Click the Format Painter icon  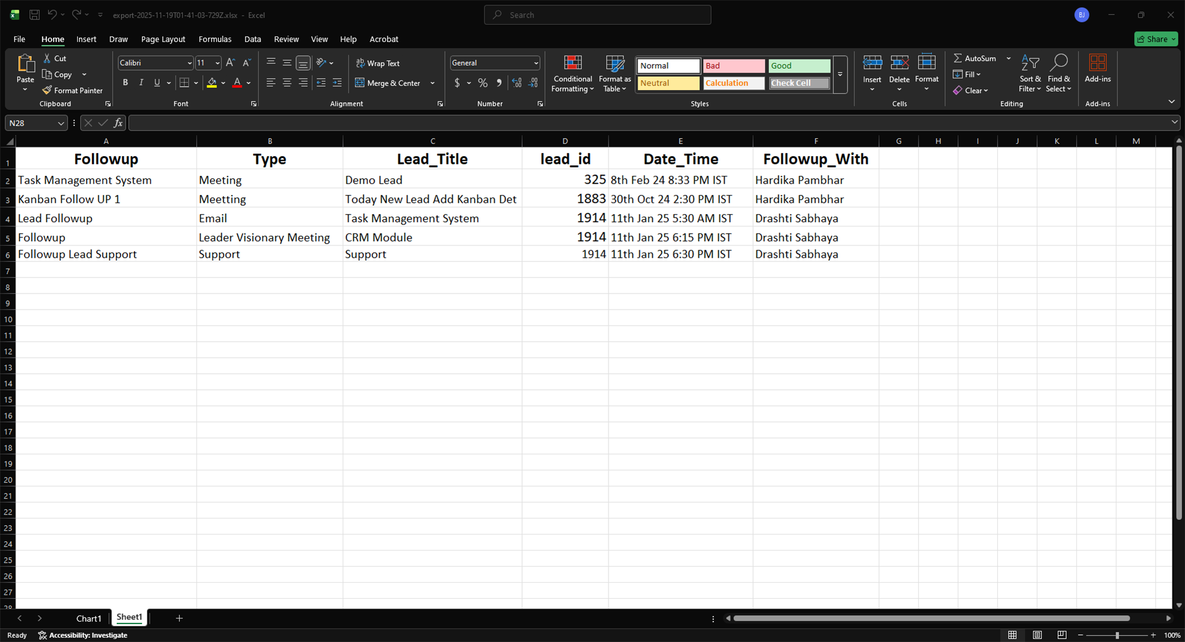coord(47,91)
